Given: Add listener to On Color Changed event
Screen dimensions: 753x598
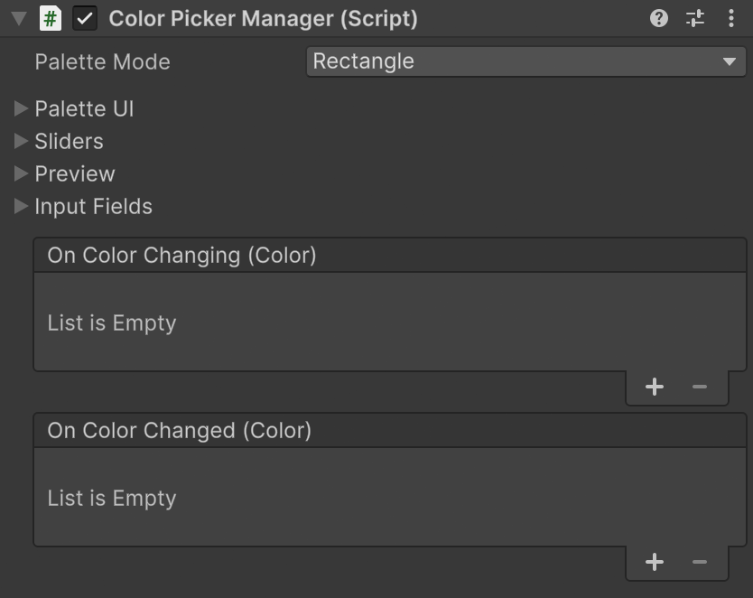Looking at the screenshot, I should point(655,562).
